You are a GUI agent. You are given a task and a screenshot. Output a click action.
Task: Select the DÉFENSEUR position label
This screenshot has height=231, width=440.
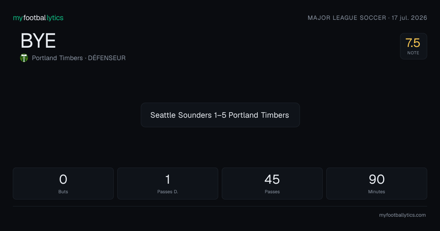[107, 58]
